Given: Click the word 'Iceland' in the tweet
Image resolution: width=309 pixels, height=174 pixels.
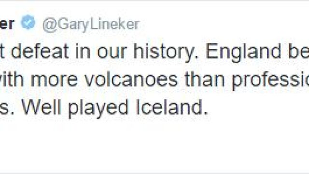Looking at the screenshot, I should pos(172,107).
